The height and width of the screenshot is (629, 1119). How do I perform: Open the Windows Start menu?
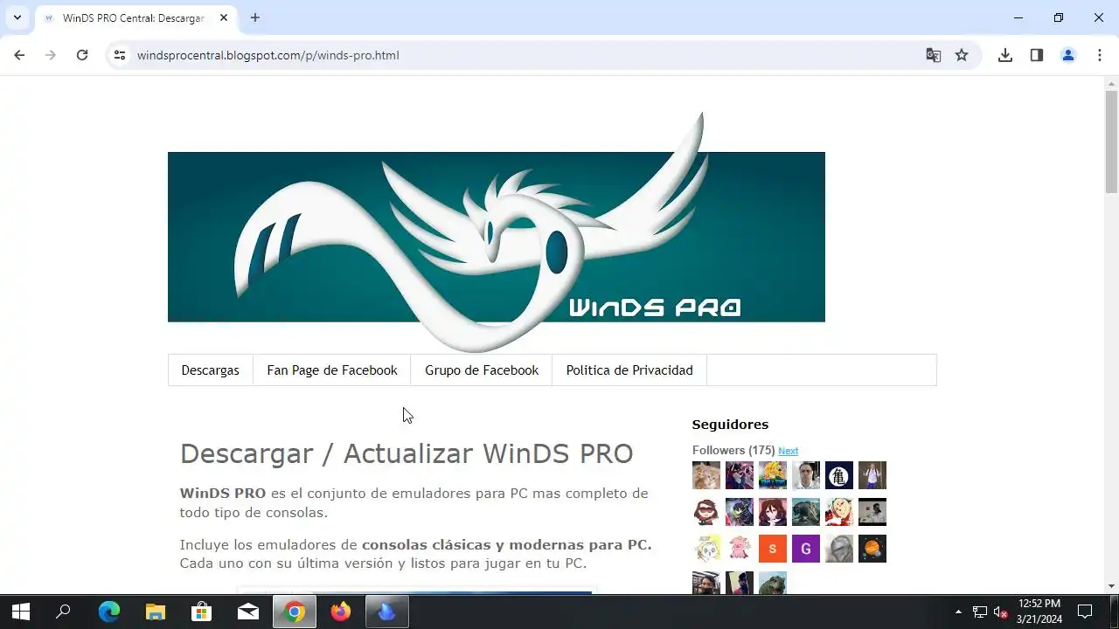(20, 612)
